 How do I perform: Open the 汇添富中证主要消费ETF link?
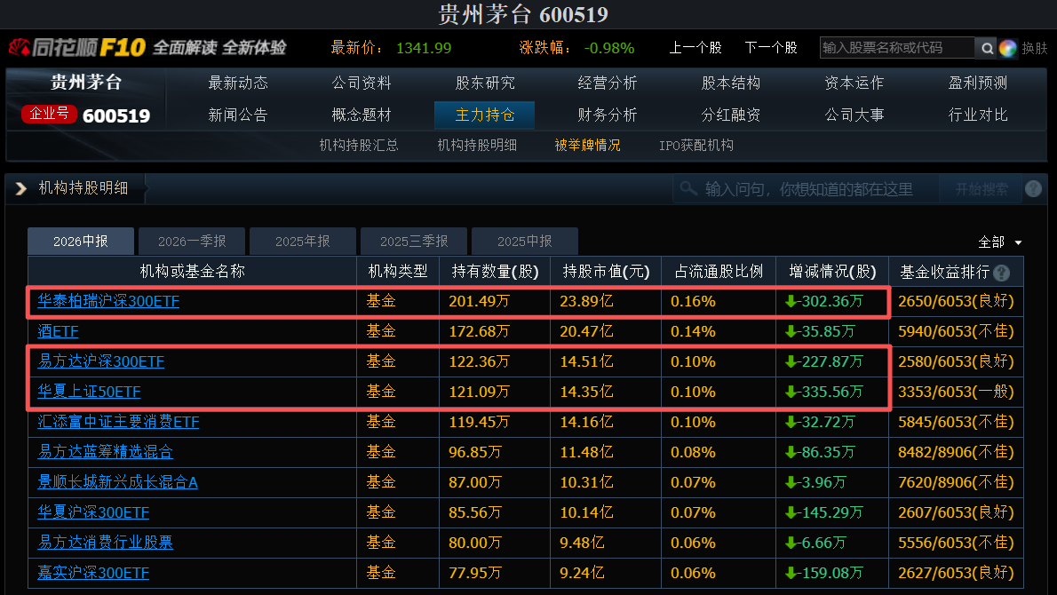click(119, 422)
